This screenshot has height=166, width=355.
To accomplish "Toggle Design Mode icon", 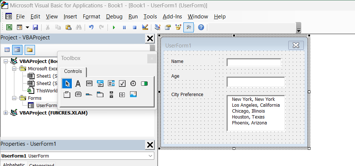I will click(145, 27).
